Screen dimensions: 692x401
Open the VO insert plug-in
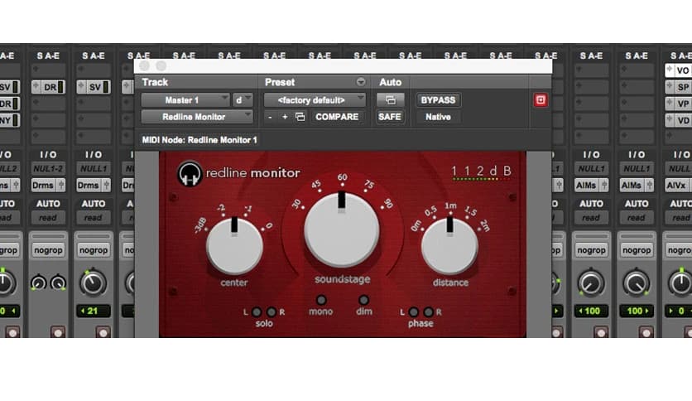(x=683, y=70)
